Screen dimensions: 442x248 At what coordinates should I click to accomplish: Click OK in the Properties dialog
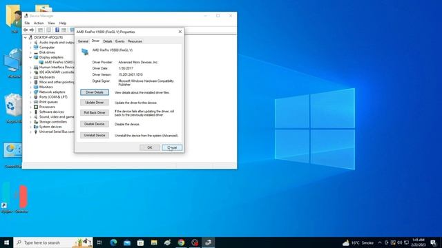[150, 147]
